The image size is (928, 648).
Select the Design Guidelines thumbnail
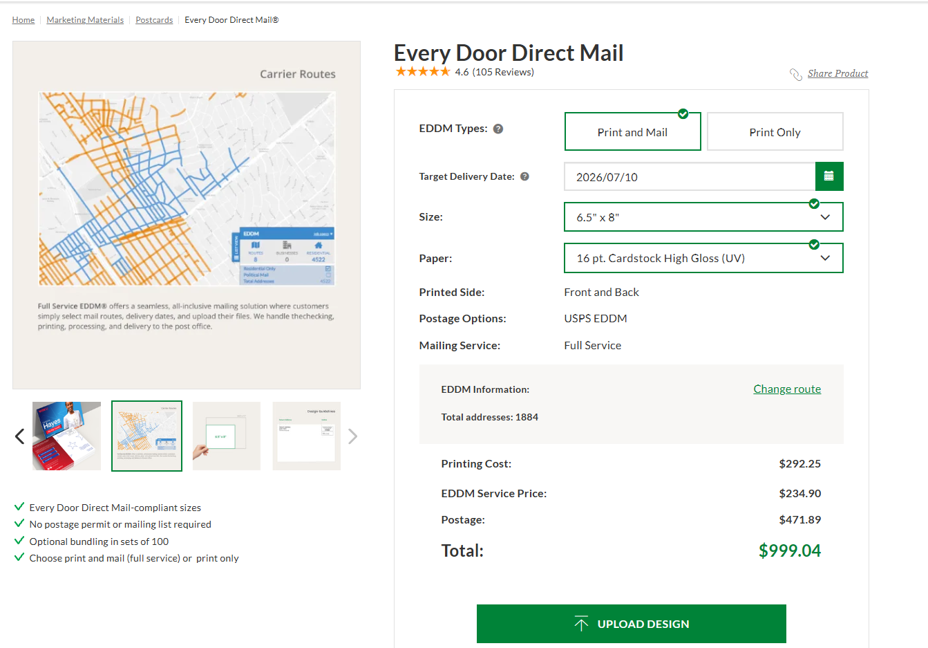pyautogui.click(x=307, y=436)
